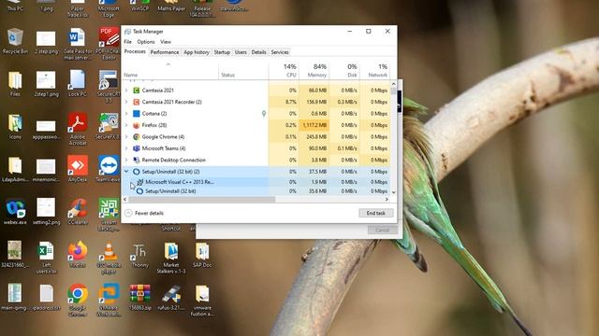Sort processes by the Status column header
The image size is (599, 336).
[x=243, y=70]
